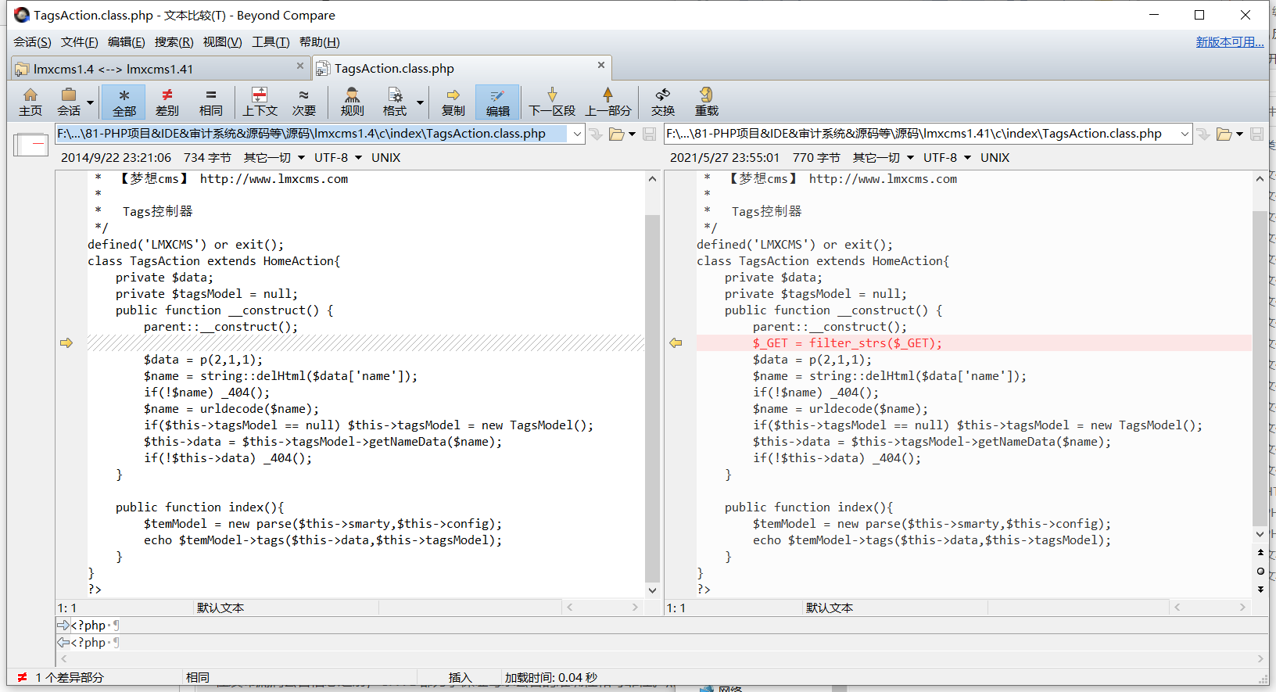Viewport: 1276px width, 692px height.
Task: Open the 会话(S) menu
Action: pyautogui.click(x=32, y=42)
